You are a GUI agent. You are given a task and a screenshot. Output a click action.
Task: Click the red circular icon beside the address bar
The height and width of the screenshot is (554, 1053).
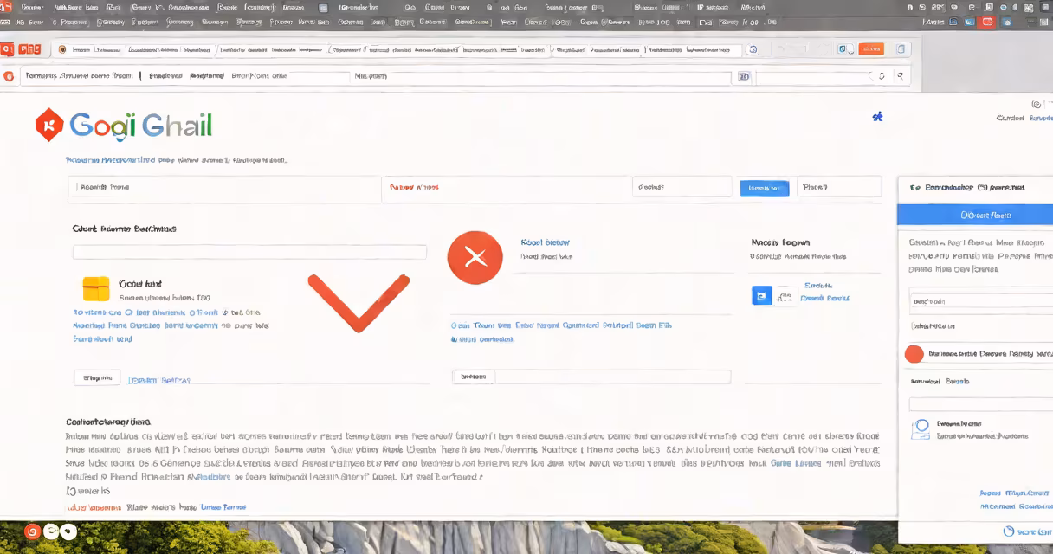click(9, 76)
